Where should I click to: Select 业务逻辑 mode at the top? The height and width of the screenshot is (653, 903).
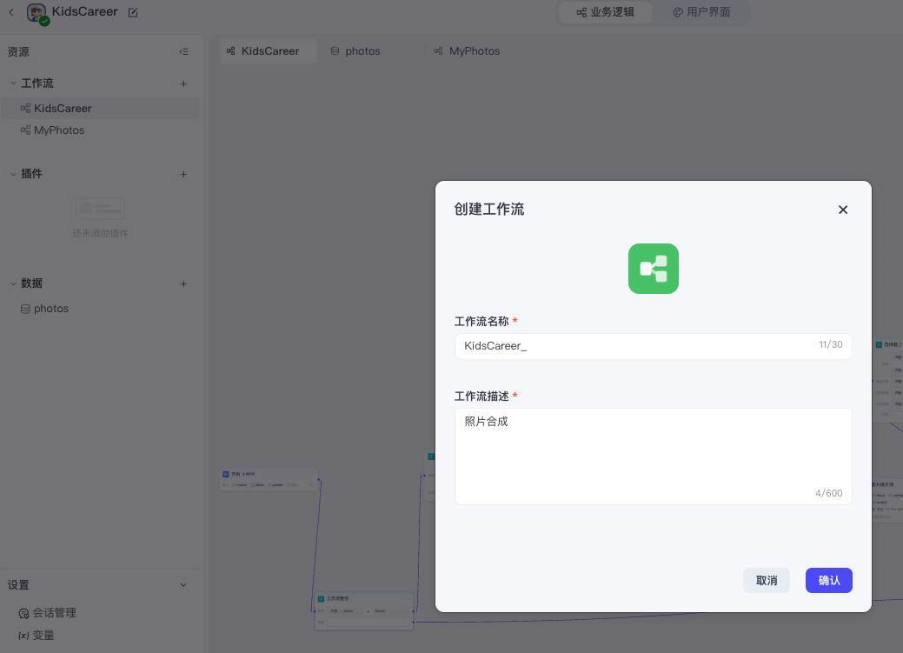(x=604, y=12)
